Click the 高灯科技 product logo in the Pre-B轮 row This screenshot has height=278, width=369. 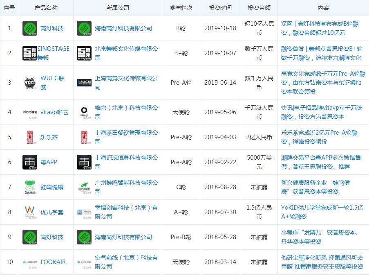coord(30,237)
